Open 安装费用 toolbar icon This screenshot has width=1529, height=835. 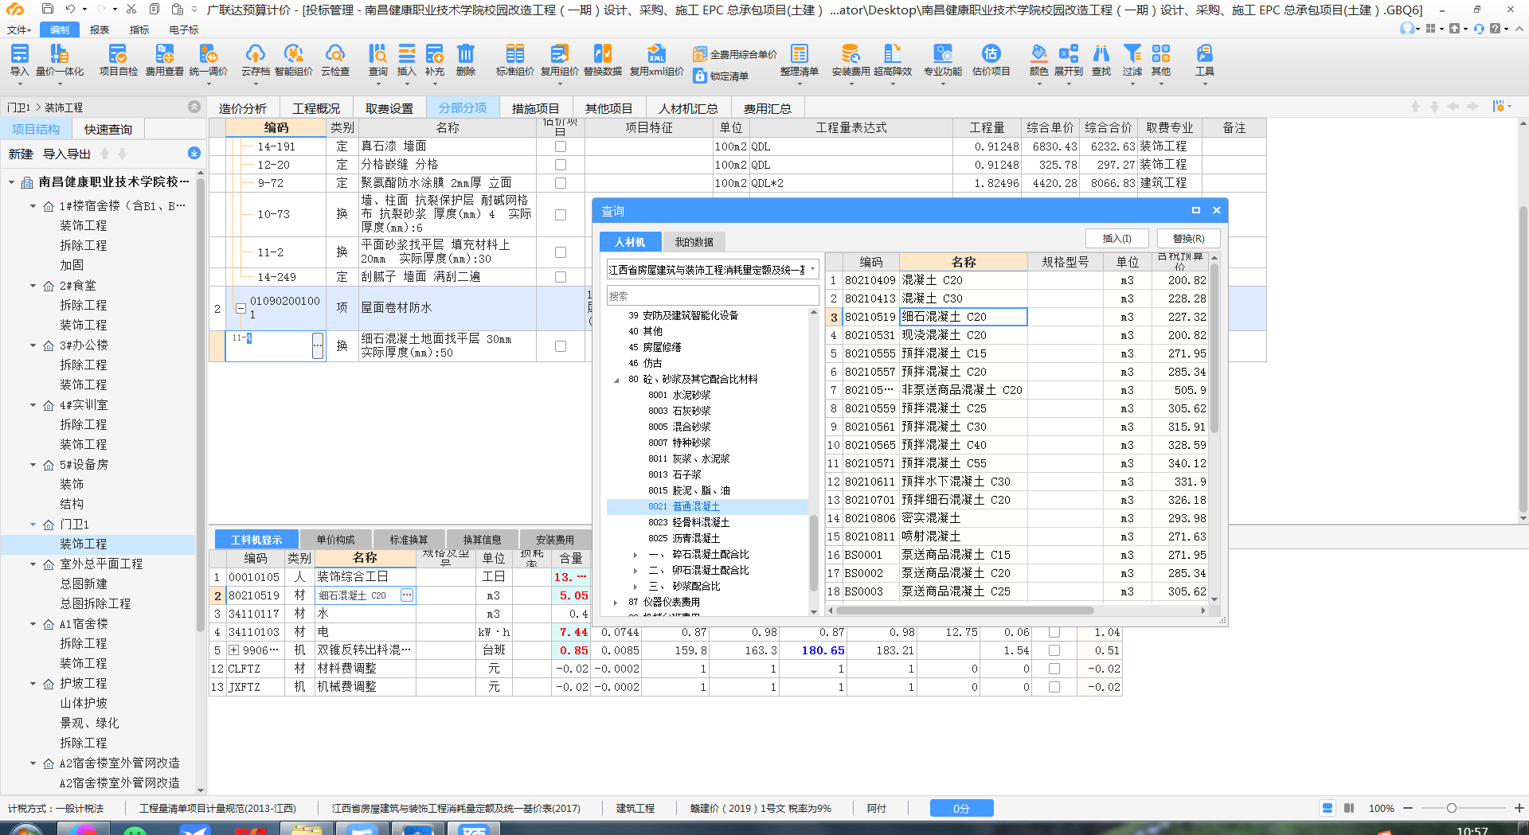(x=851, y=60)
